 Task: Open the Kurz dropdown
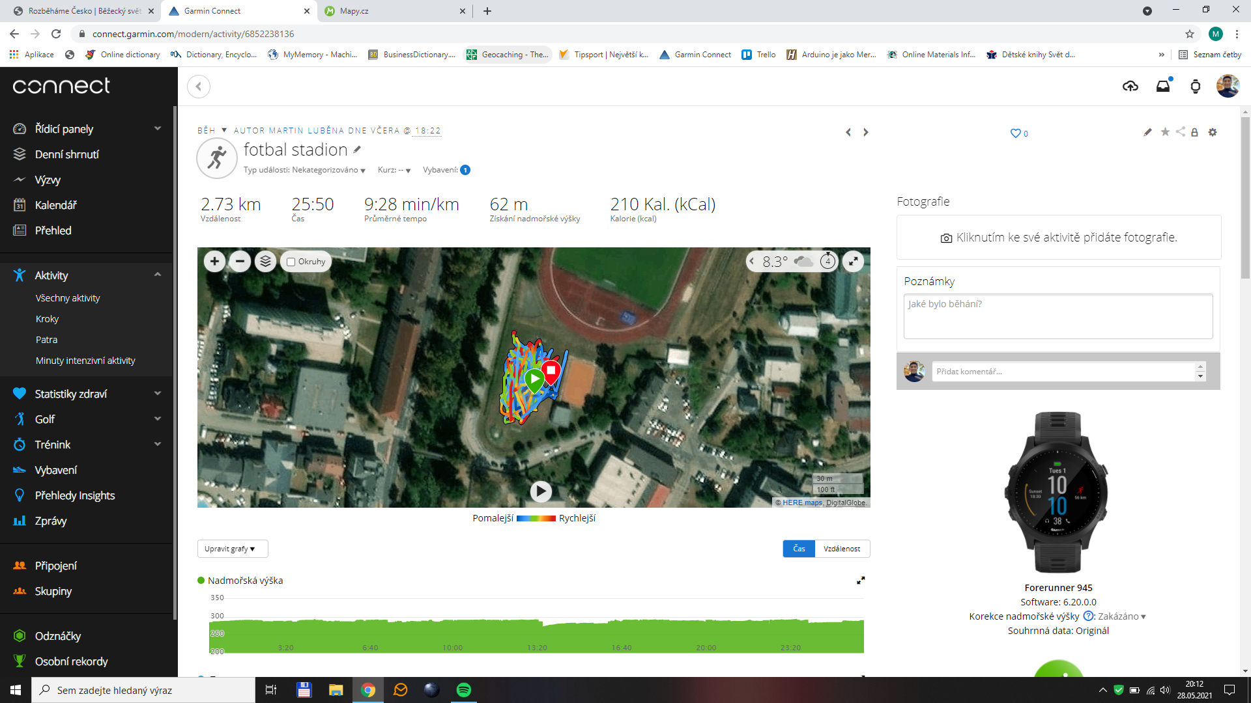click(x=394, y=170)
